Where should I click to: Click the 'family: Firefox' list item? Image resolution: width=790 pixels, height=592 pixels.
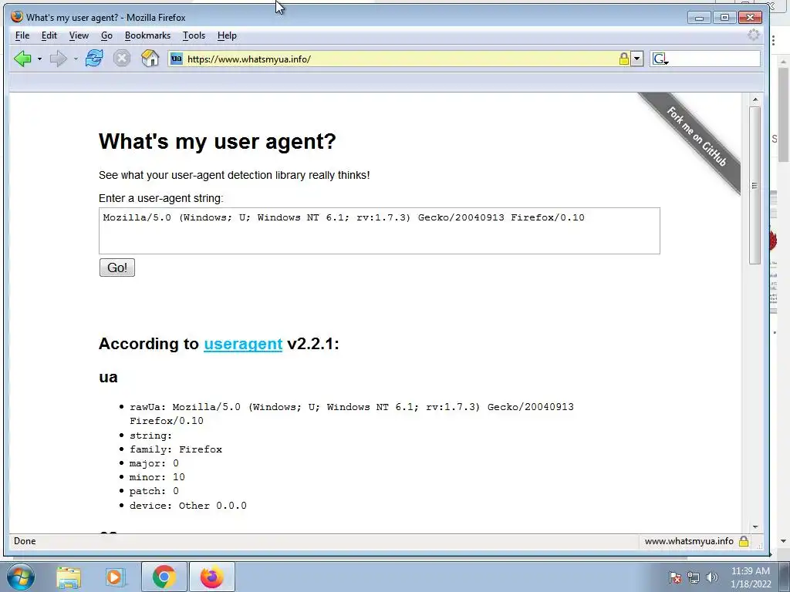[175, 449]
